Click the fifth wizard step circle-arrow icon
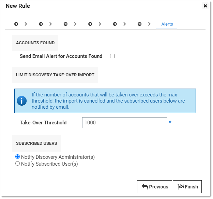 tap(115, 24)
